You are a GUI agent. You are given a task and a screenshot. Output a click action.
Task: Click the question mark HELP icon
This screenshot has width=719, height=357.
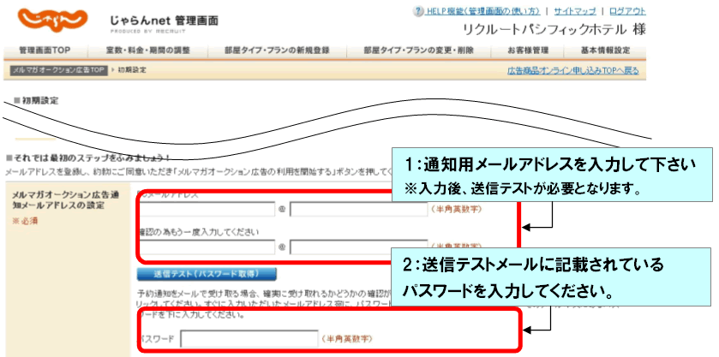pos(417,11)
